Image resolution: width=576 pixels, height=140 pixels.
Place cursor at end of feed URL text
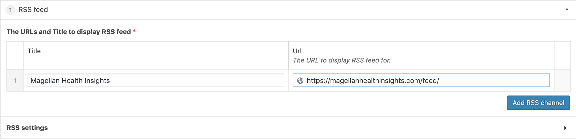point(439,80)
